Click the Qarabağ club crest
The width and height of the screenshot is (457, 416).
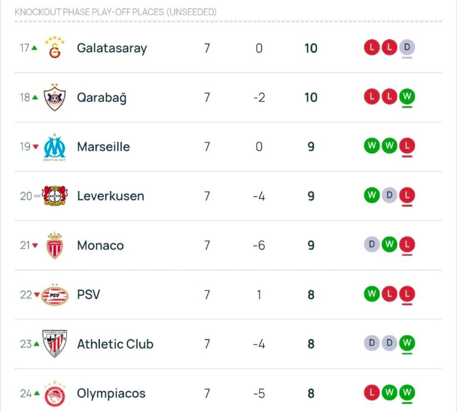click(55, 97)
